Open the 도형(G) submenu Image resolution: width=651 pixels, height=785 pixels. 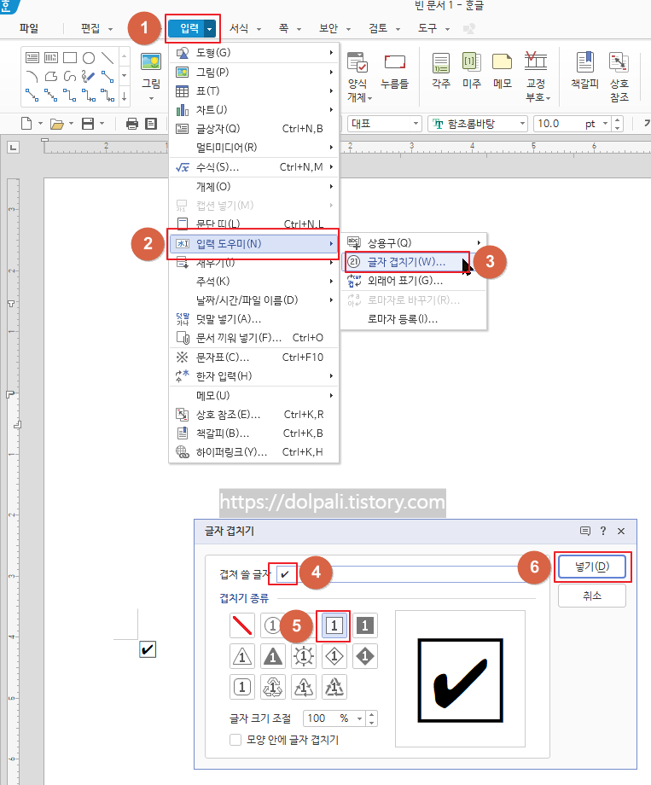point(254,53)
